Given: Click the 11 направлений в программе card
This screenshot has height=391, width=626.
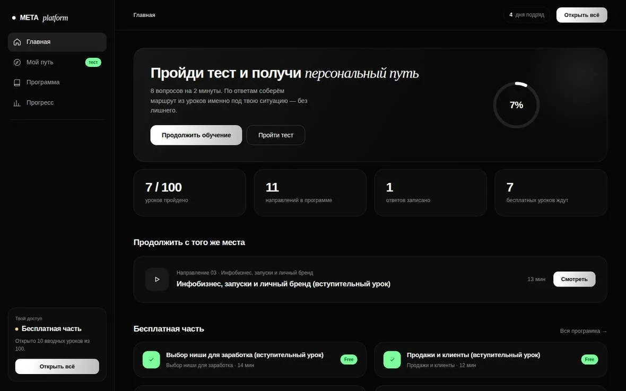Looking at the screenshot, I should point(310,193).
